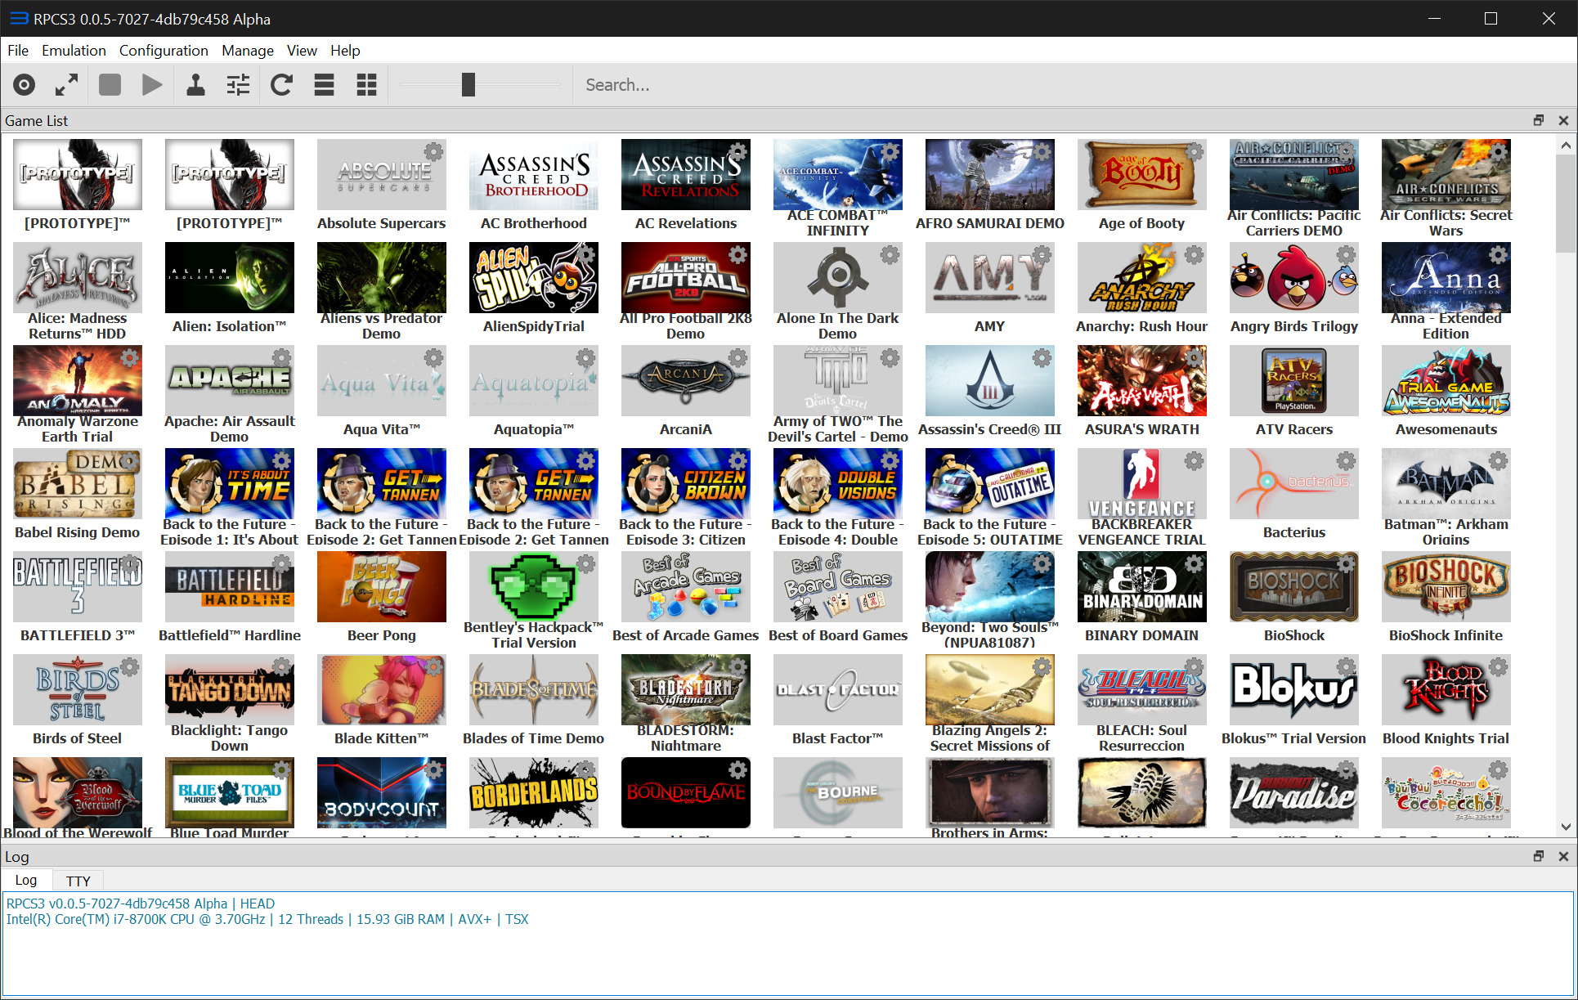This screenshot has width=1578, height=1000.
Task: Switch to the TTY tab
Action: 78,881
